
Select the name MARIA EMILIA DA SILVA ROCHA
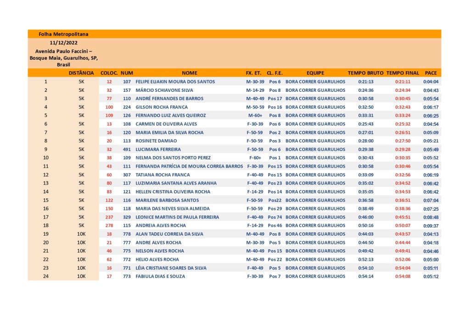point(169,133)
